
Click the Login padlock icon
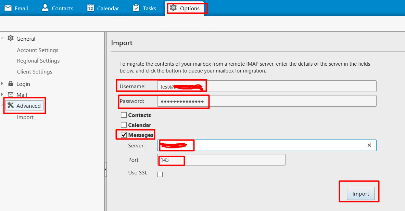point(11,83)
